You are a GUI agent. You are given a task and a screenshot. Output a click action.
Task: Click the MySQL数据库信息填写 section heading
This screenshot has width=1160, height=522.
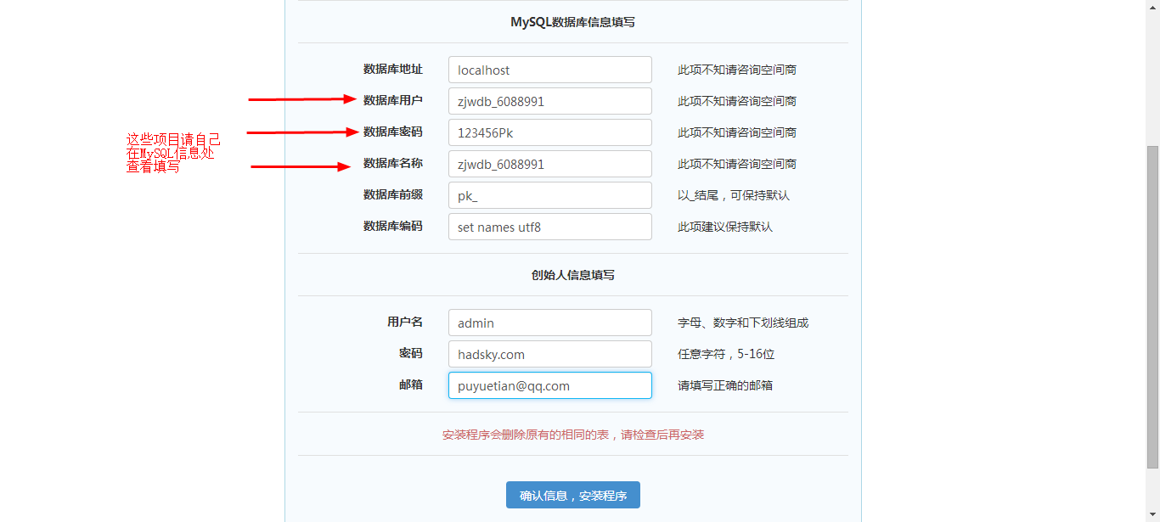(572, 22)
